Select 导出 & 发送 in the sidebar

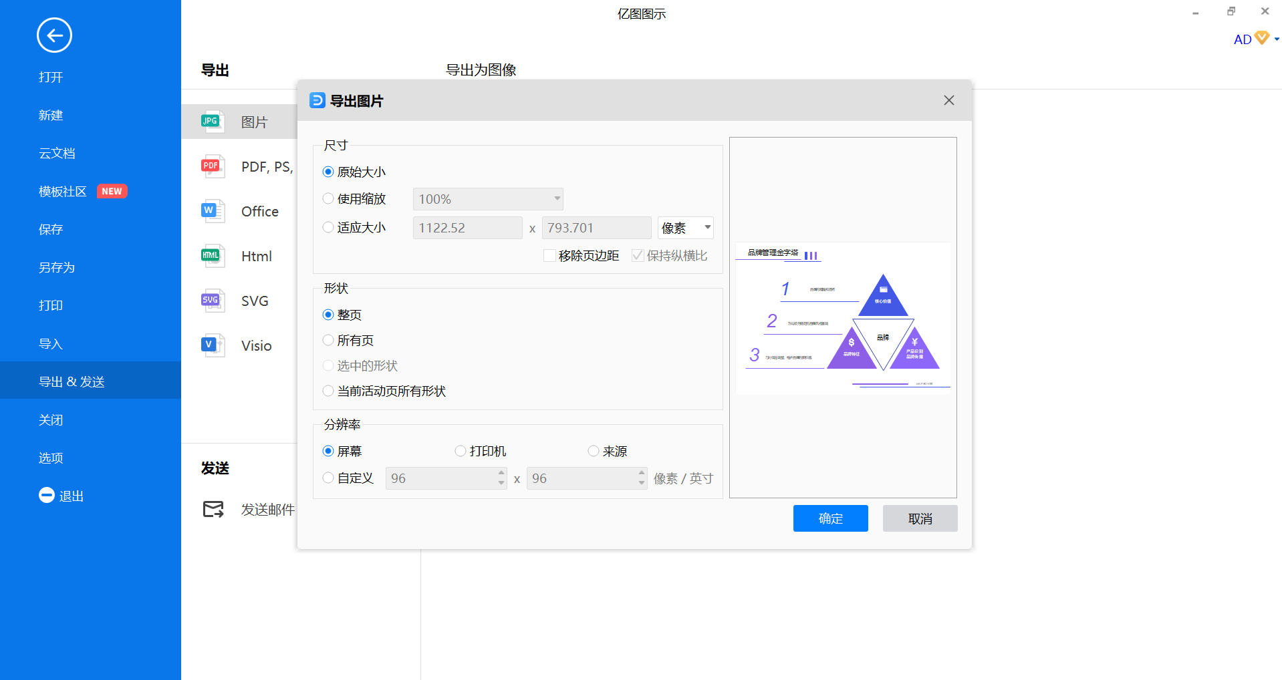pyautogui.click(x=90, y=381)
